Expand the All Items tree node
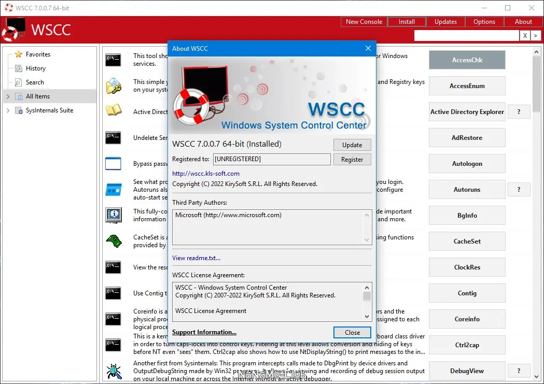Image resolution: width=544 pixels, height=384 pixels. [8, 96]
